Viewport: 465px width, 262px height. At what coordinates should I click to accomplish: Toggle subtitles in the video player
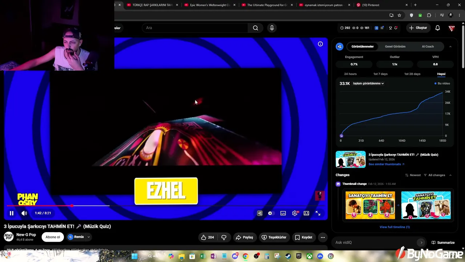coord(283,213)
